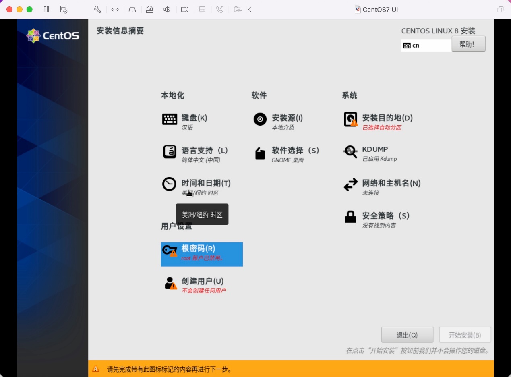511x377 pixels.
Task: Open Language Support (语言支持) icon
Action: pos(170,152)
